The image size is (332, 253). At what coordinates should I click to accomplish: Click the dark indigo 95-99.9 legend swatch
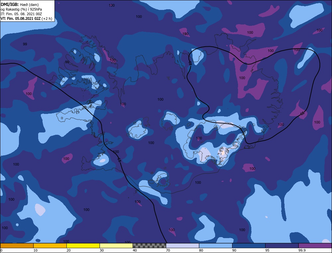[x=282, y=246]
